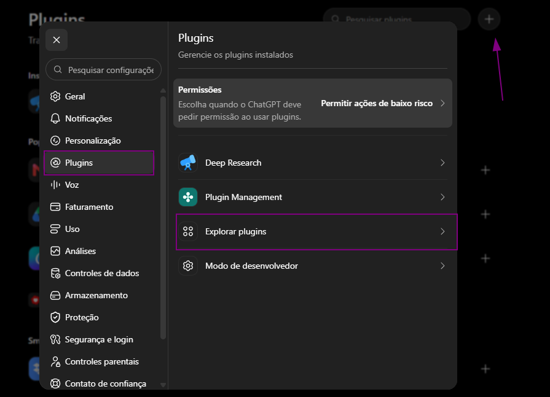Open the Controles parentais section
This screenshot has width=550, height=397.
(x=99, y=361)
